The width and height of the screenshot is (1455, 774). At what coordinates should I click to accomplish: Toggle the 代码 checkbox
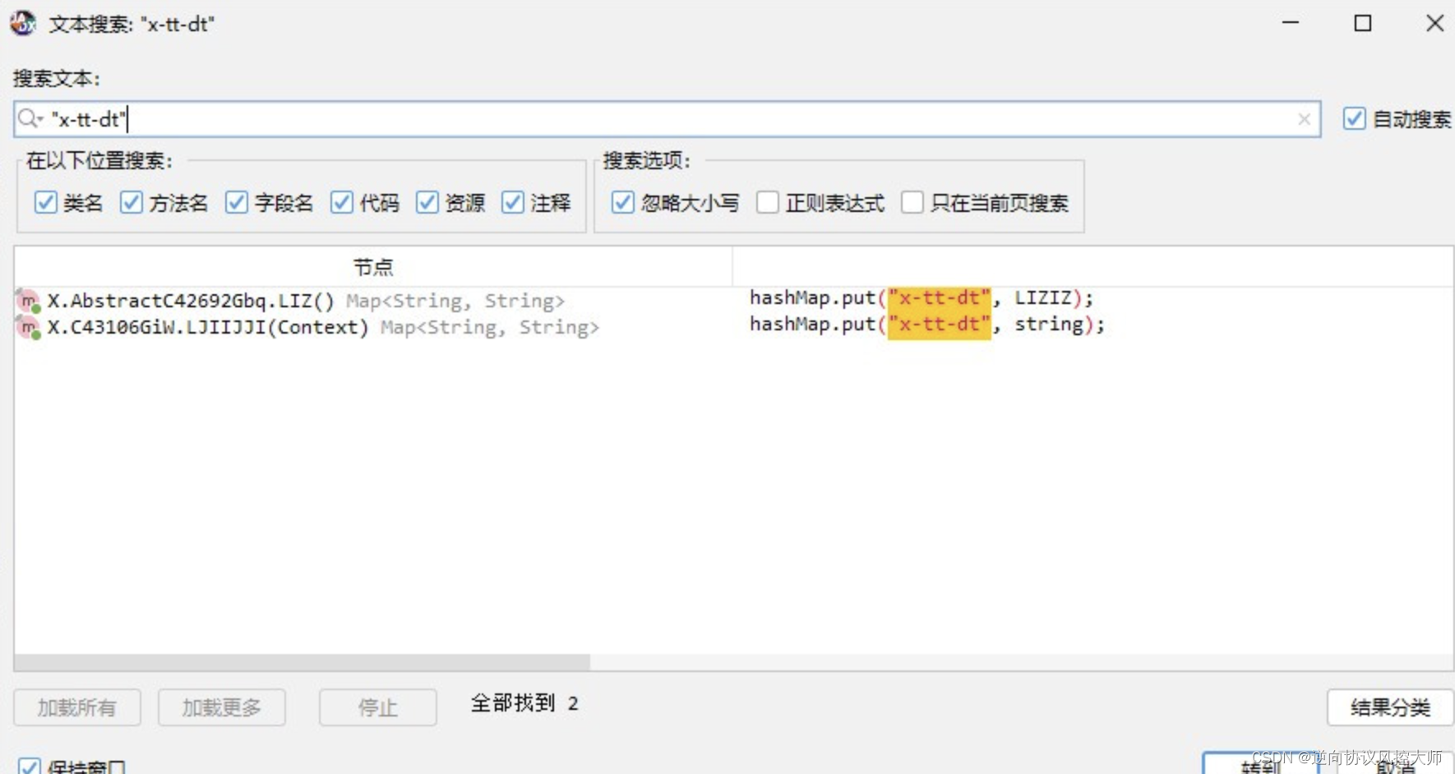[341, 202]
